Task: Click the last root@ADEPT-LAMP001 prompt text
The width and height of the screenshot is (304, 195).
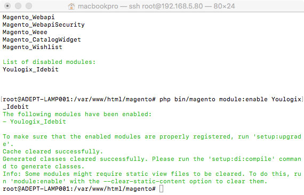Action: click(79, 189)
